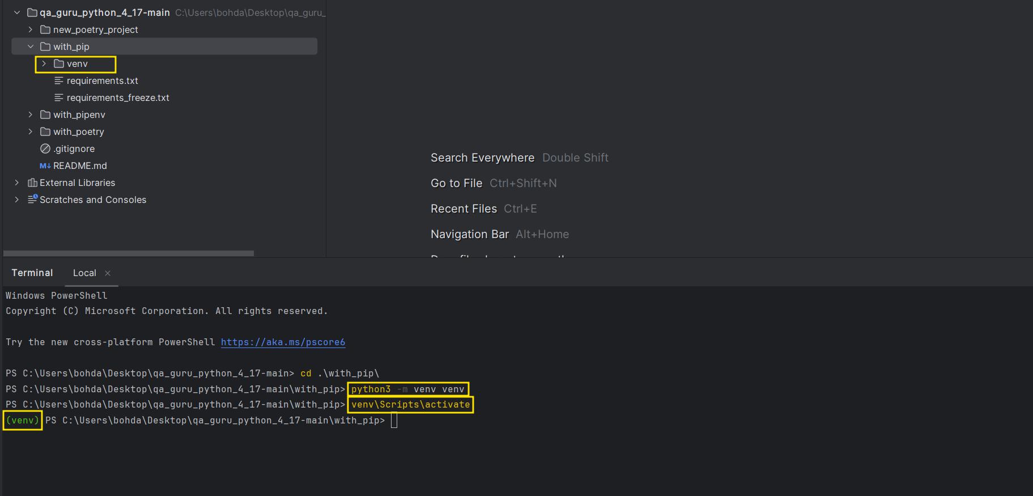Click the Search Everywhere hint text
The height and width of the screenshot is (496, 1033).
point(482,158)
